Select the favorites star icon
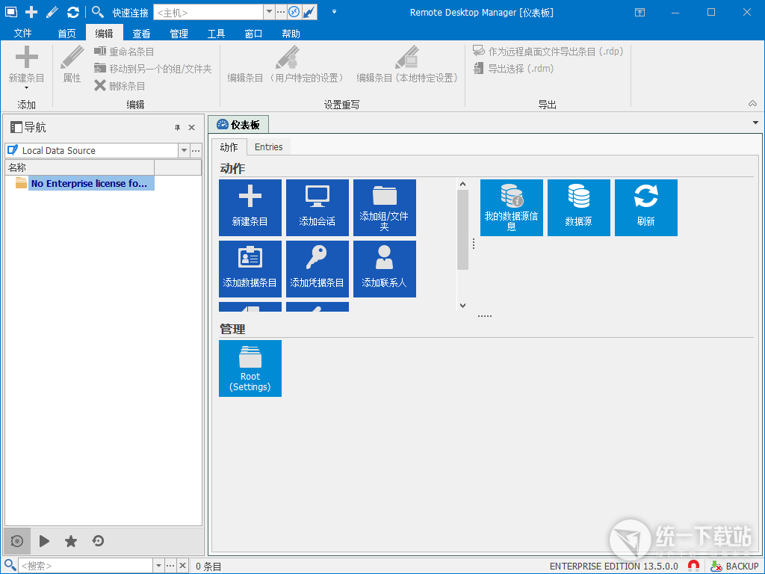 tap(71, 541)
